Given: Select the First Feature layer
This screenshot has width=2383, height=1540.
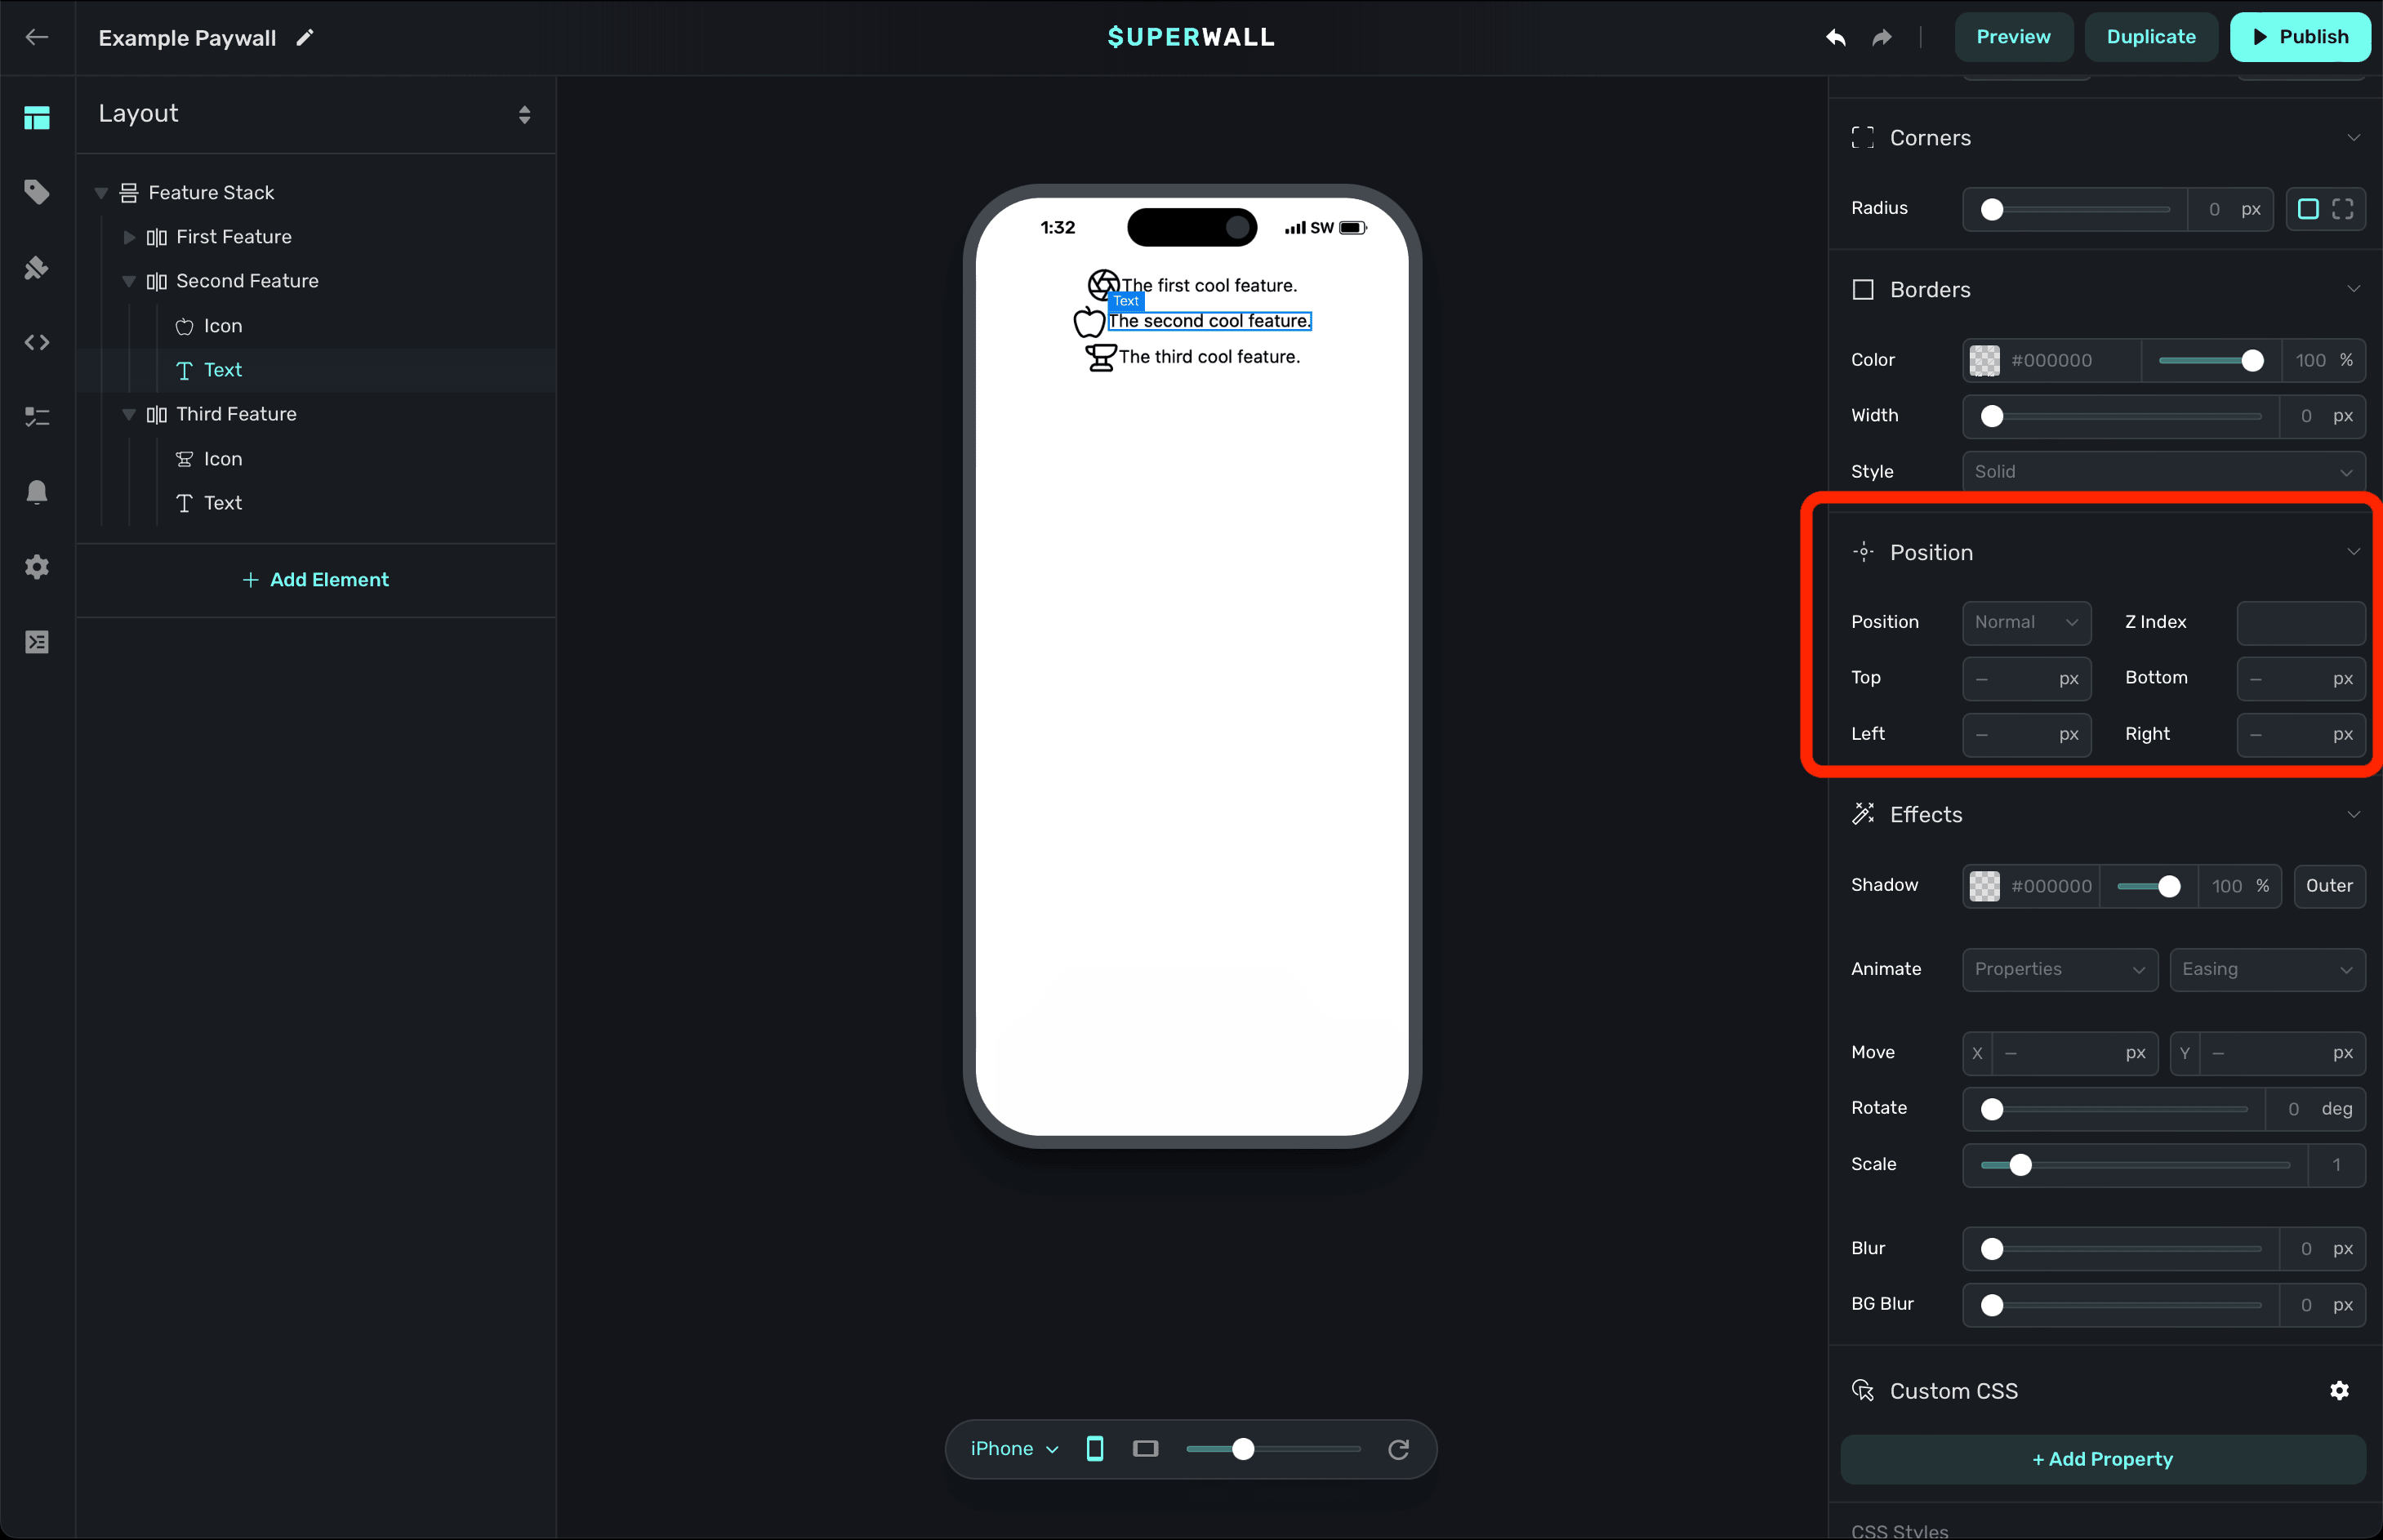Looking at the screenshot, I should pyautogui.click(x=233, y=237).
